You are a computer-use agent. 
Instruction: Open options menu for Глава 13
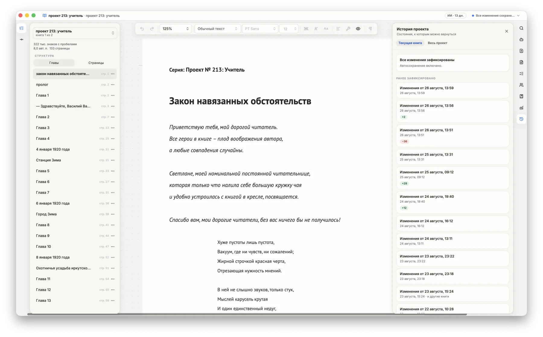tap(113, 300)
